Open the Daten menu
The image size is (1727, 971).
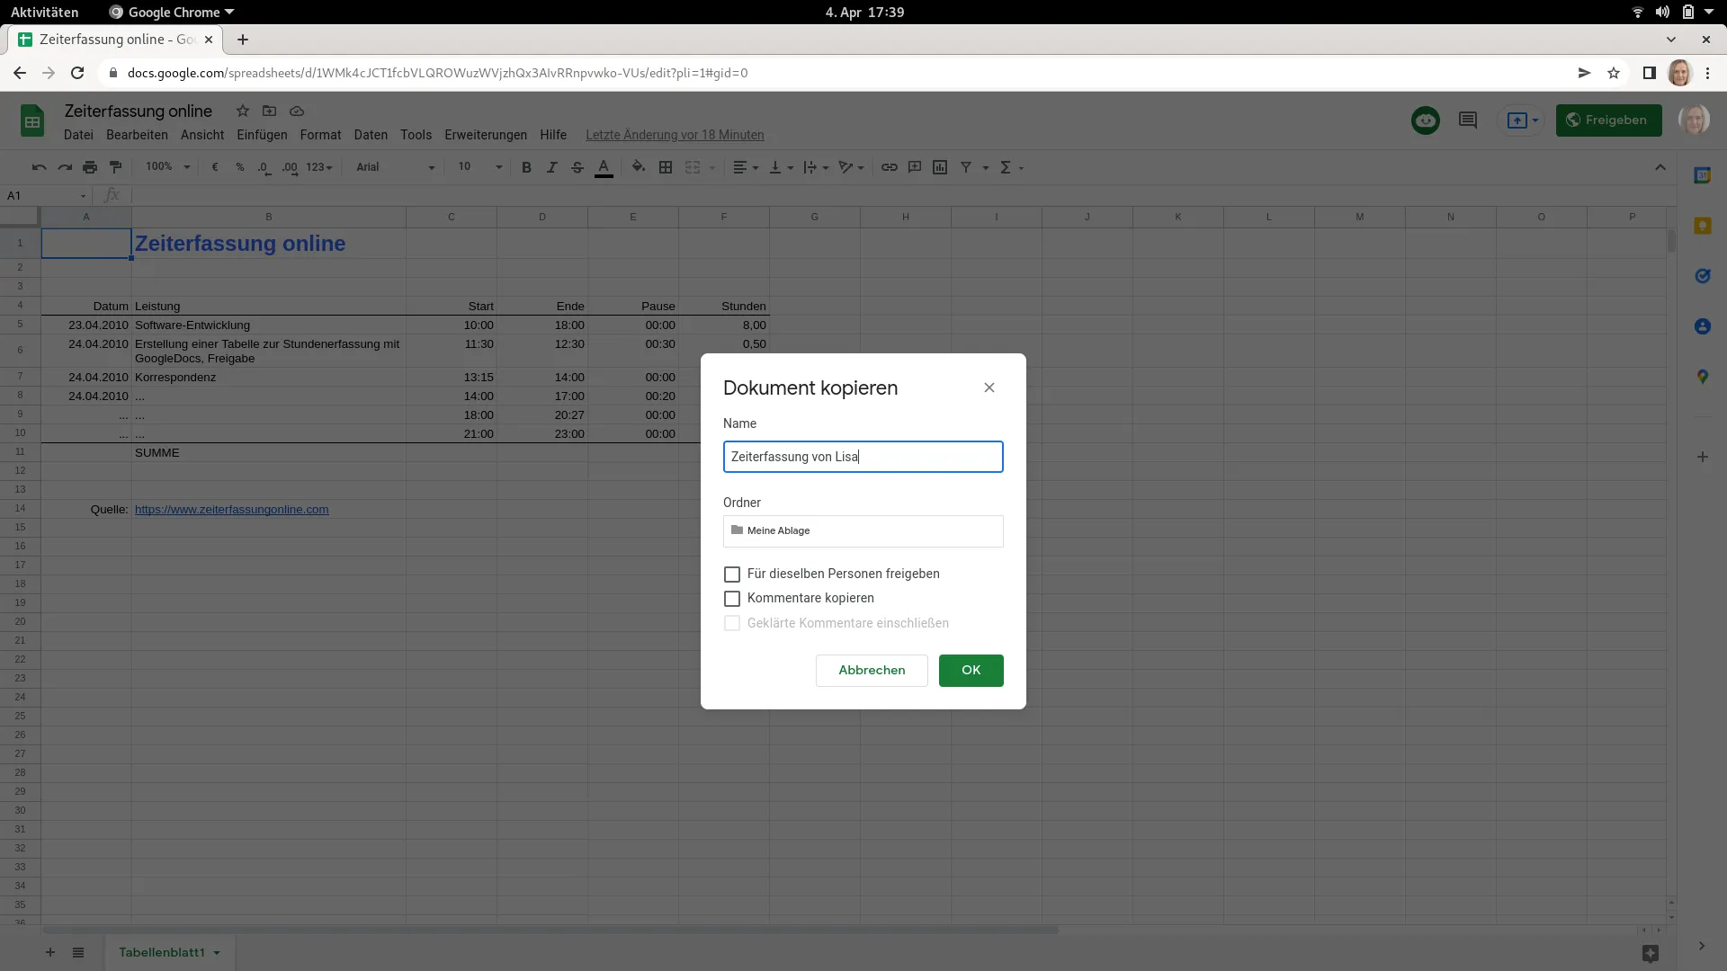pos(371,135)
